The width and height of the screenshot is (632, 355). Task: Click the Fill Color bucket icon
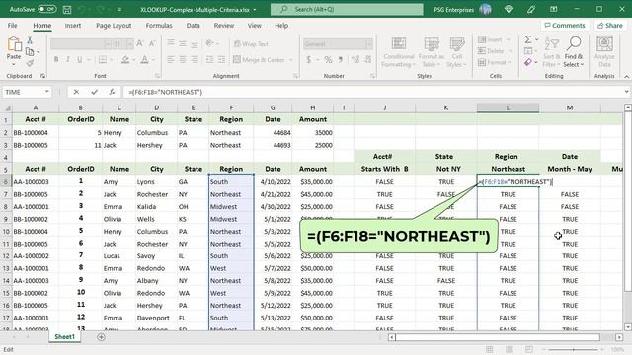pyautogui.click(x=125, y=59)
